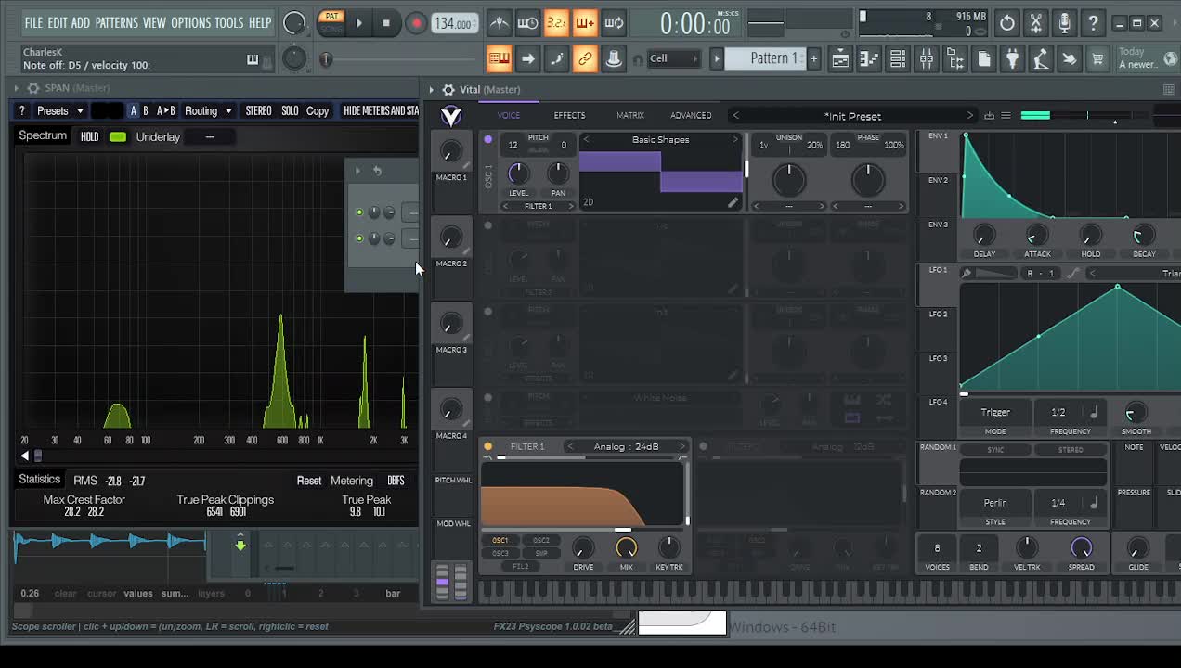Open the browser view icon

click(x=954, y=59)
